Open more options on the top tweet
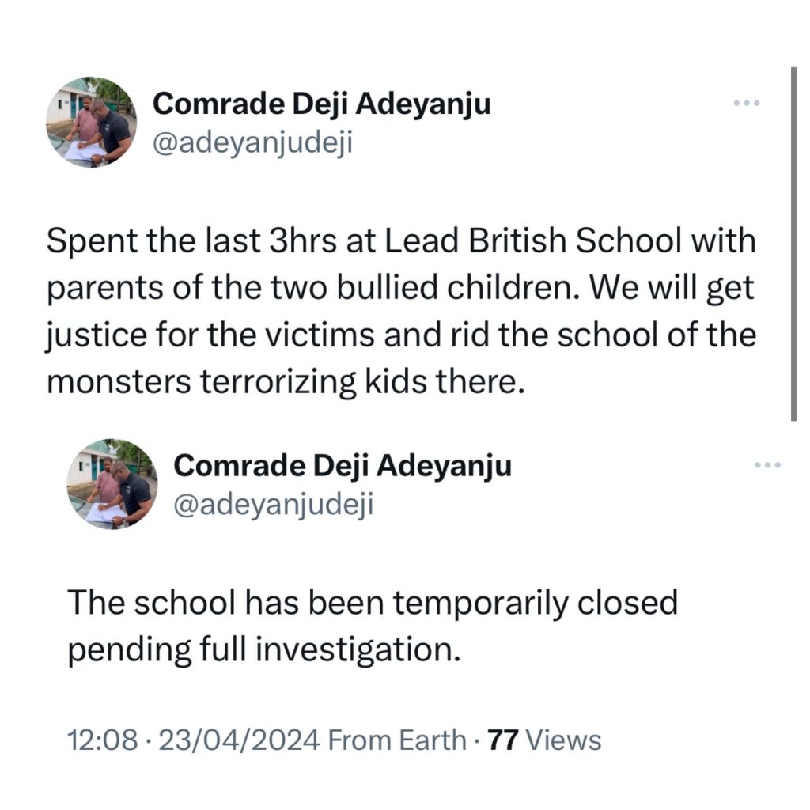 (747, 103)
